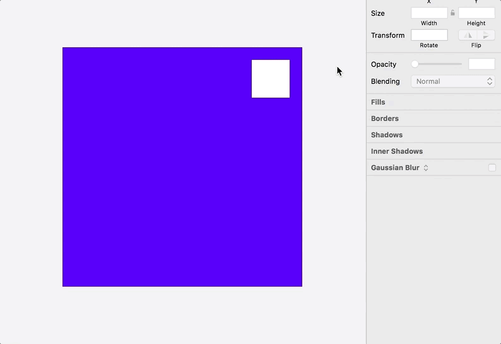The image size is (501, 344).
Task: Click the Height input field
Action: pyautogui.click(x=476, y=13)
